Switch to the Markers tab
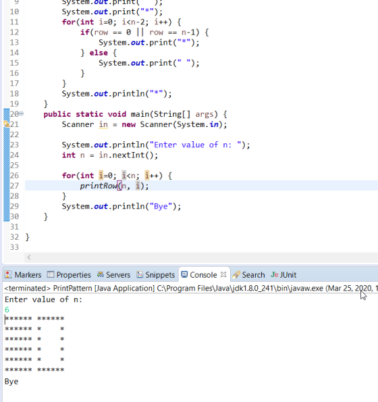 (23, 275)
